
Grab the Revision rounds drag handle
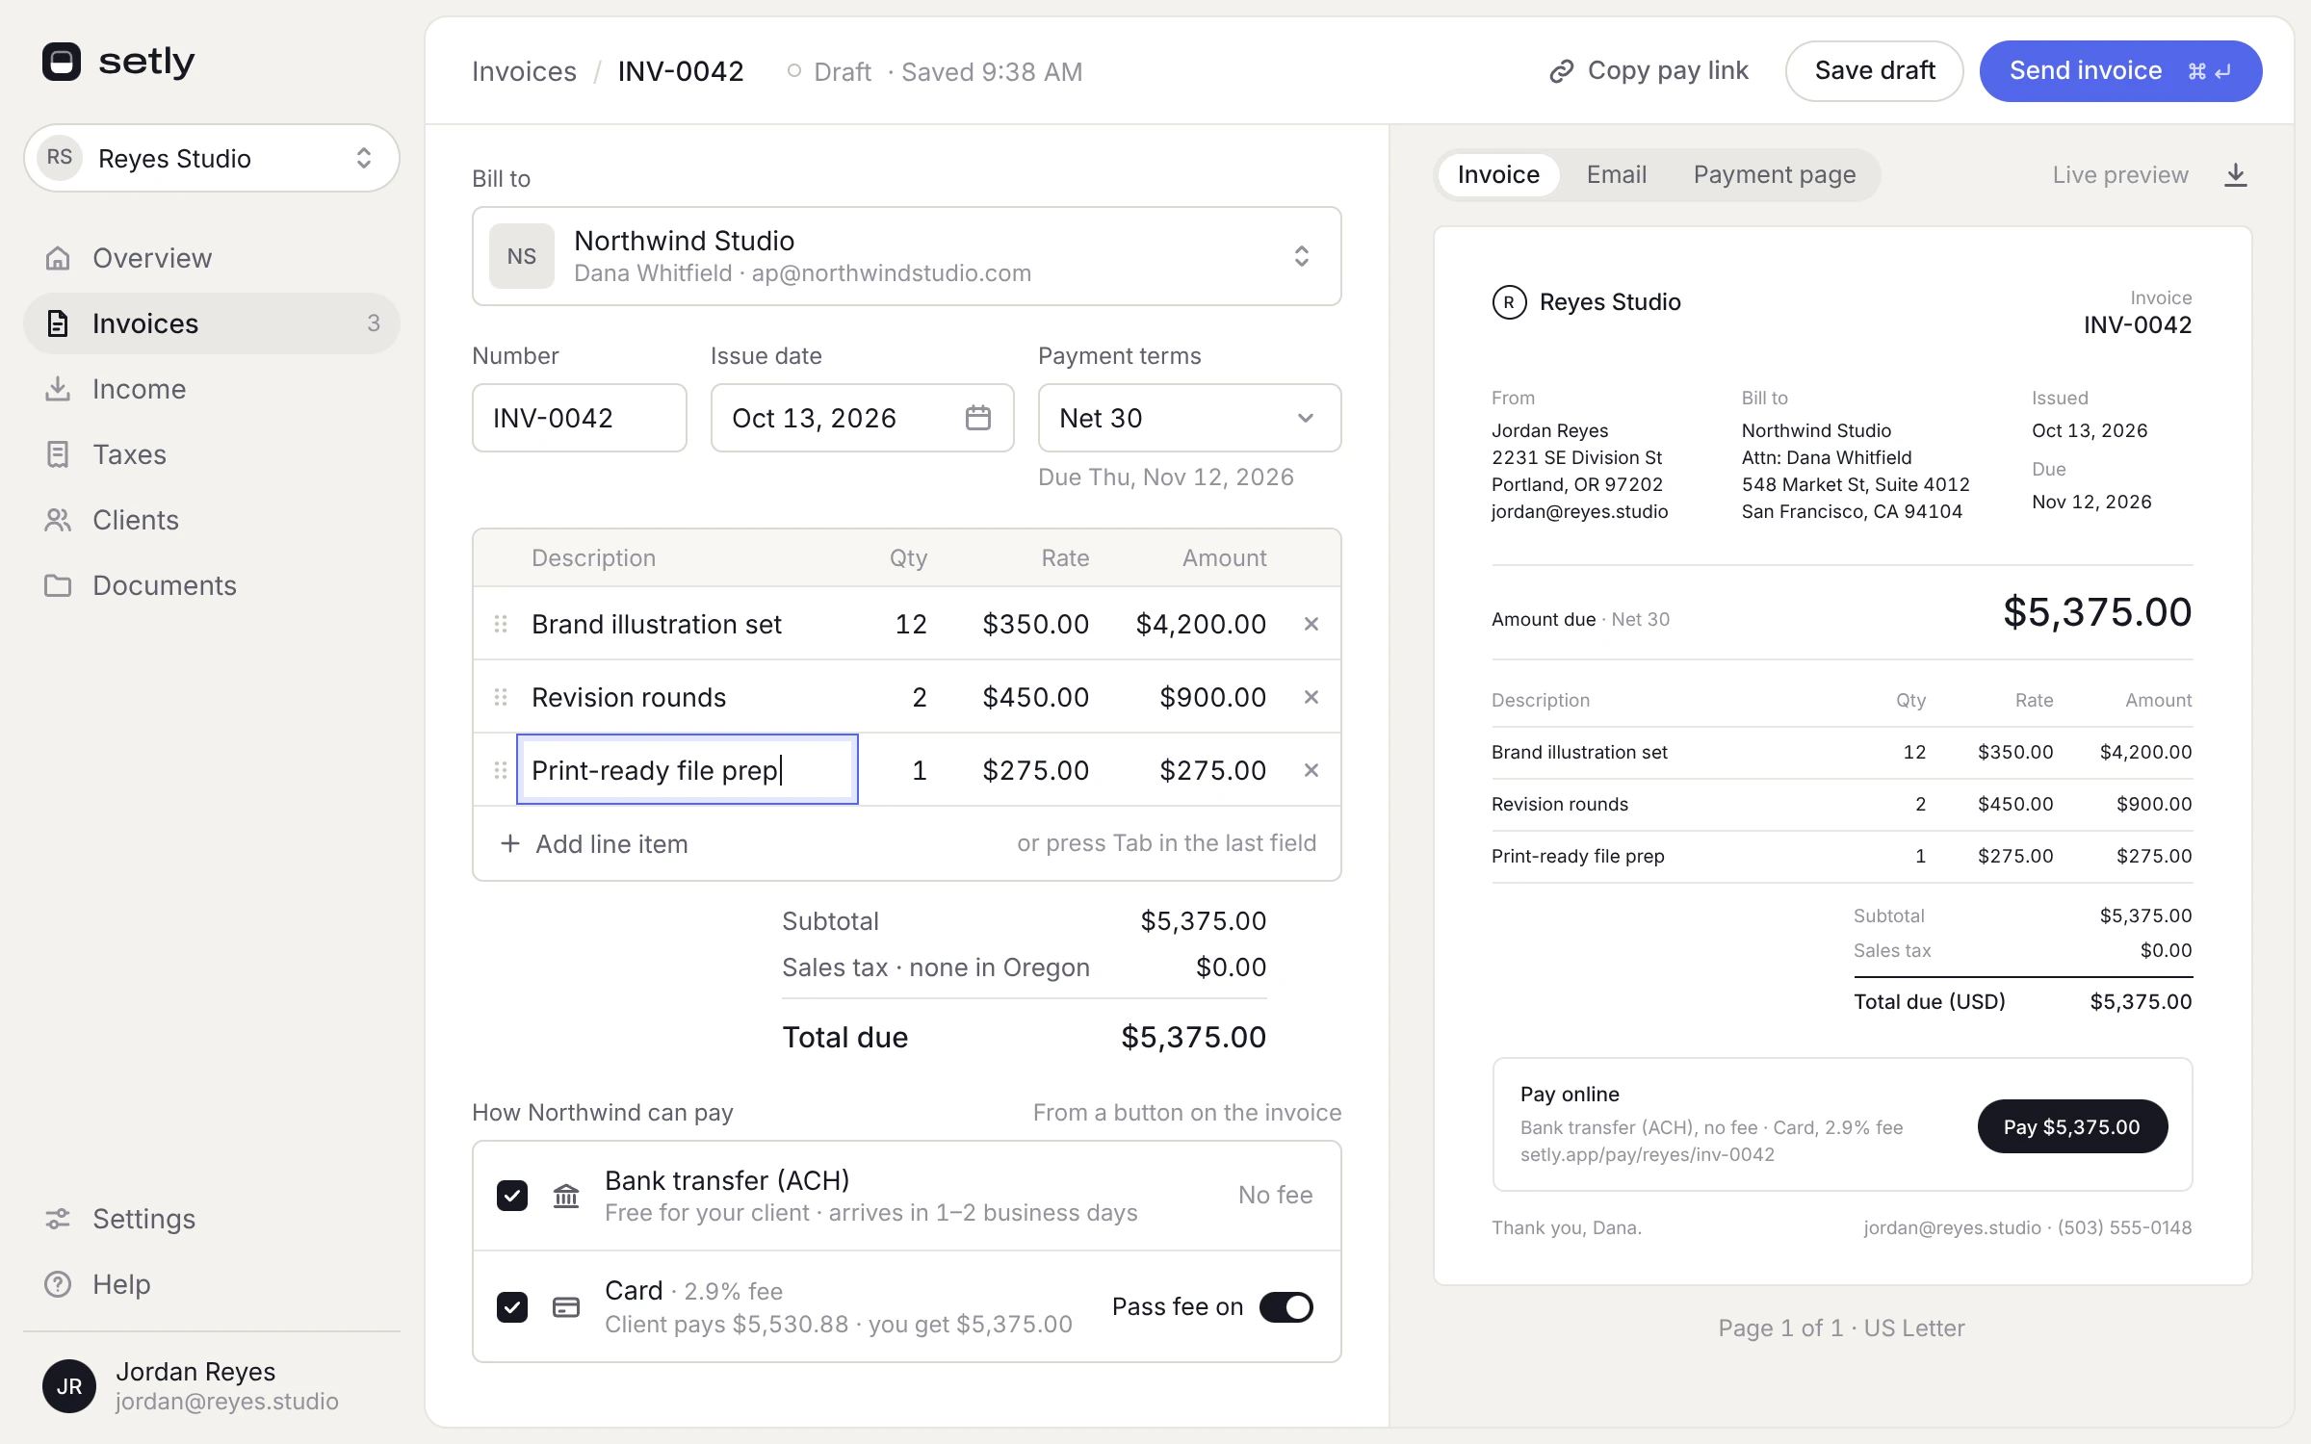click(501, 697)
